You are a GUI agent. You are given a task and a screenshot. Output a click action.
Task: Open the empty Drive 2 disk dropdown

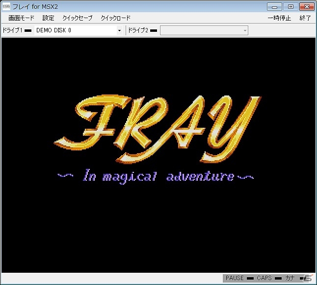(x=204, y=30)
